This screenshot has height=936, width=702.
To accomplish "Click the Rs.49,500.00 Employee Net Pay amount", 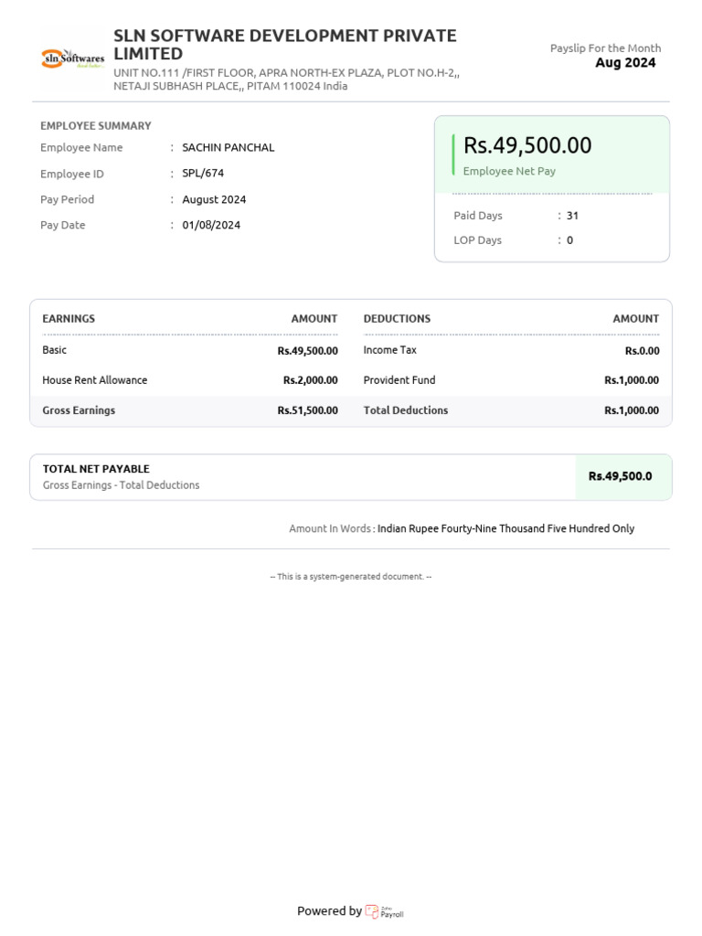I will (527, 145).
